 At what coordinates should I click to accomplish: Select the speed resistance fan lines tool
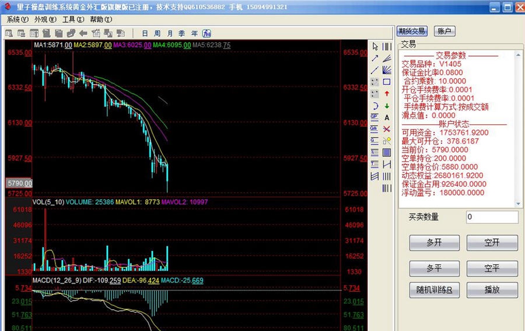(x=387, y=58)
